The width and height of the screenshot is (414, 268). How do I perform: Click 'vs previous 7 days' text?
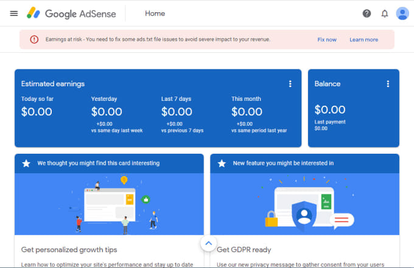182,131
